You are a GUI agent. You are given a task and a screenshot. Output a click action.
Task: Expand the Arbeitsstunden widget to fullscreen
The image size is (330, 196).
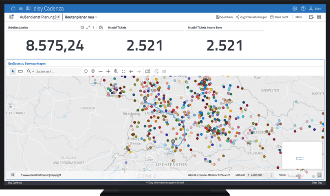[88, 27]
